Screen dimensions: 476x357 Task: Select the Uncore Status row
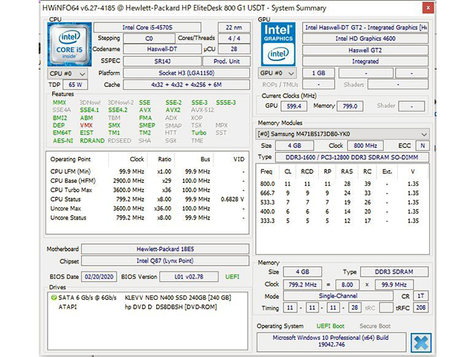(x=147, y=218)
